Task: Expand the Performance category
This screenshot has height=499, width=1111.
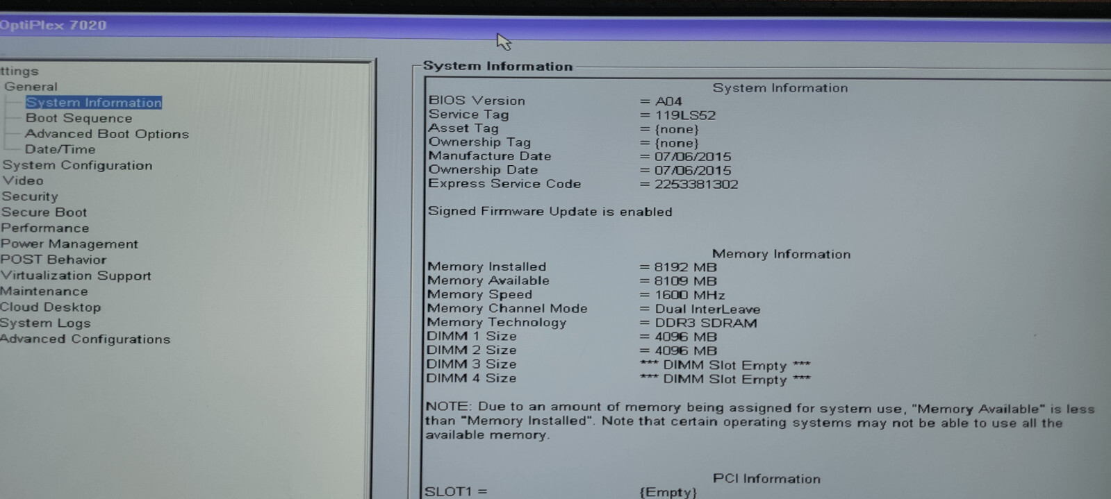Action: pos(44,228)
